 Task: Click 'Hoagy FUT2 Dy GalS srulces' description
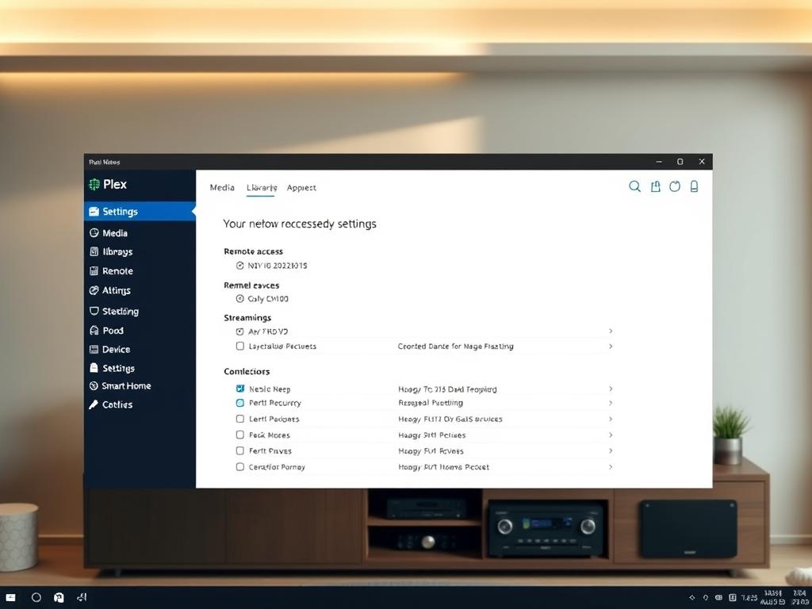pyautogui.click(x=450, y=419)
